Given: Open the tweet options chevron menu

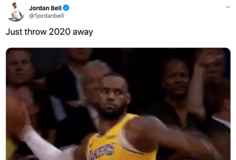Looking at the screenshot, I should point(228,7).
